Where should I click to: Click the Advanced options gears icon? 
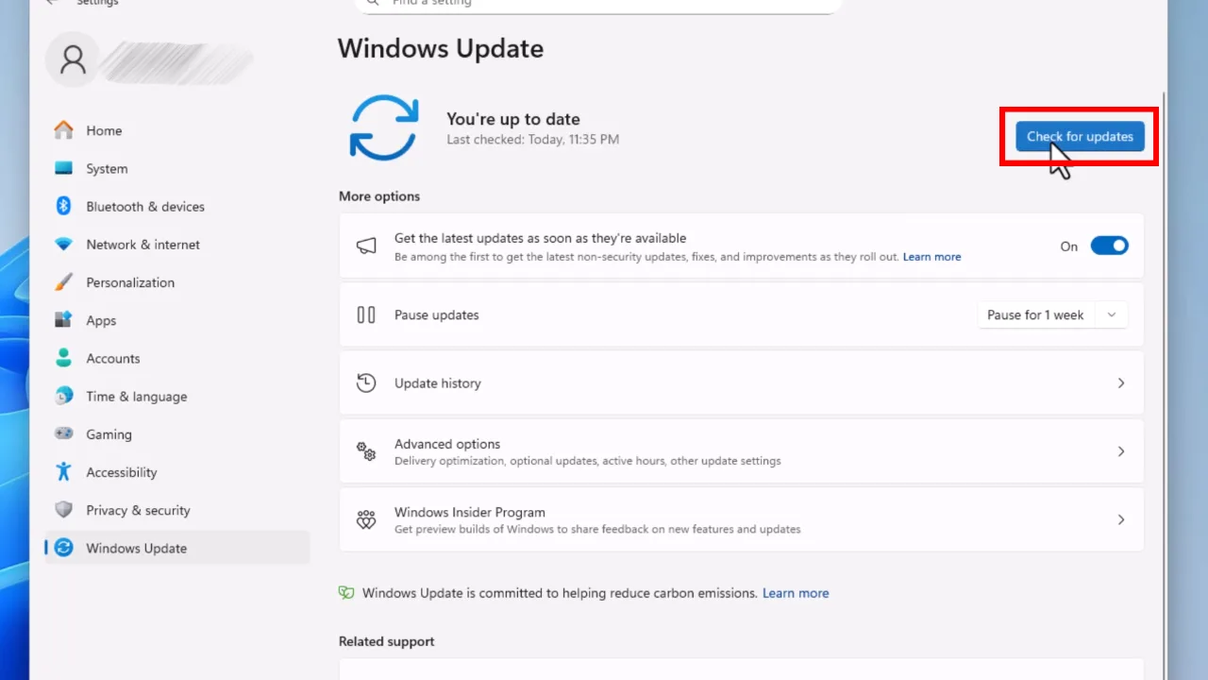click(366, 451)
